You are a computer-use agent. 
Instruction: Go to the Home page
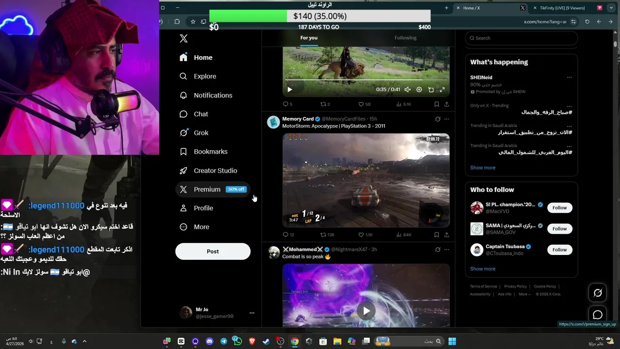[196, 57]
